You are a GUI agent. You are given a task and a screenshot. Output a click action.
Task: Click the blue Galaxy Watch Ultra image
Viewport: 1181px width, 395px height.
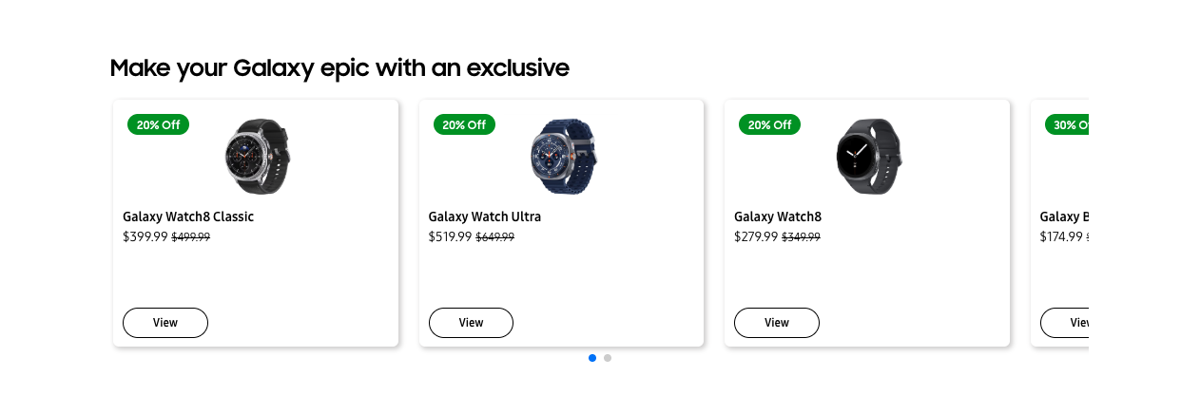[x=562, y=156]
